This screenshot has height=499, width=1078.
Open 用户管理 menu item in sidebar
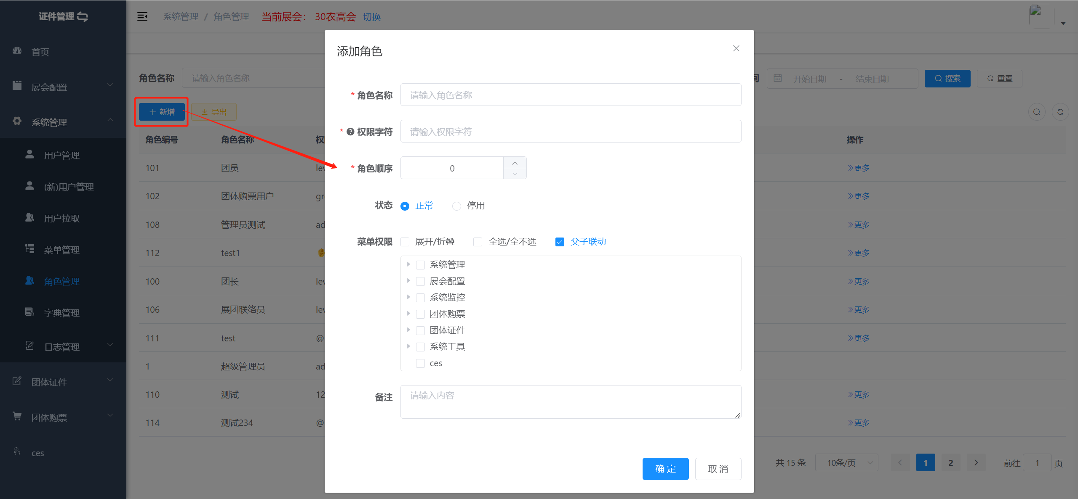pos(63,155)
